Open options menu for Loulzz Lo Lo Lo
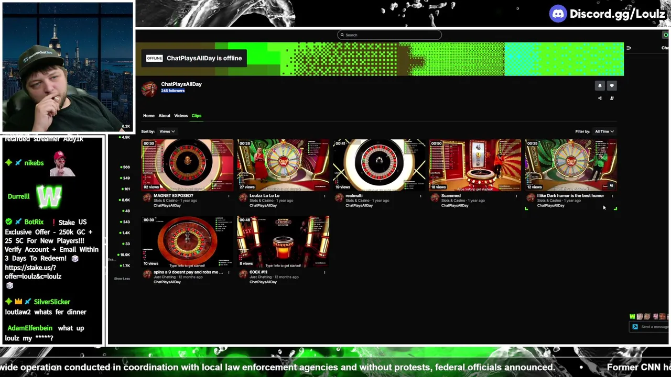Screen dimensions: 671x377 (x=324, y=196)
